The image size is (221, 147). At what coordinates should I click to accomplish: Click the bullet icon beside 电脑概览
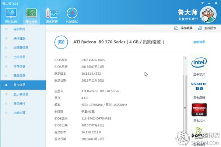6,29
